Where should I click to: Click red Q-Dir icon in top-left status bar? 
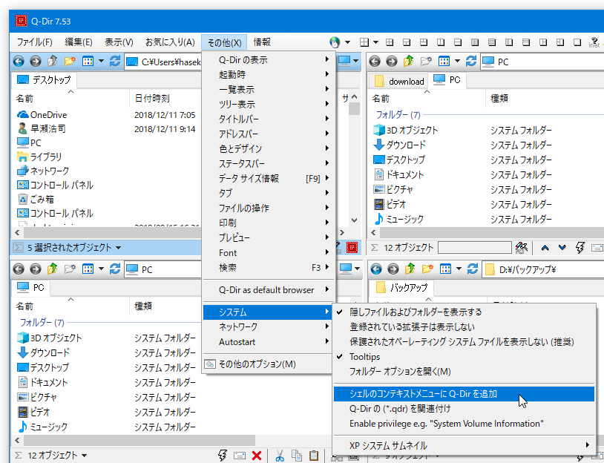[352, 247]
